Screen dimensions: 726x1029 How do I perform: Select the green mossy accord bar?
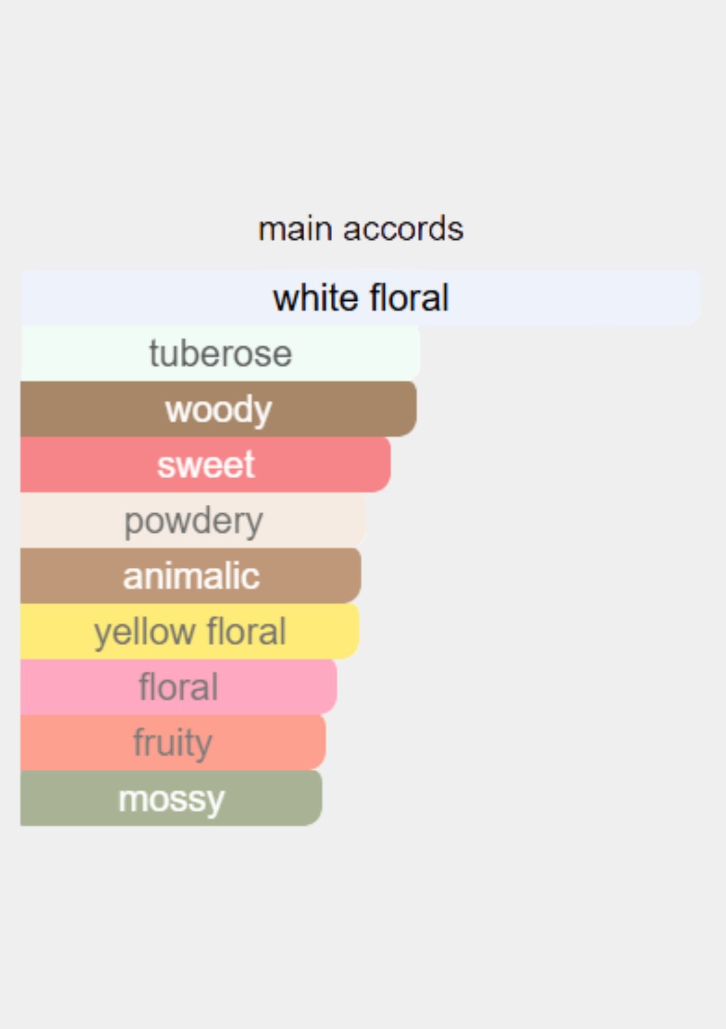[171, 798]
